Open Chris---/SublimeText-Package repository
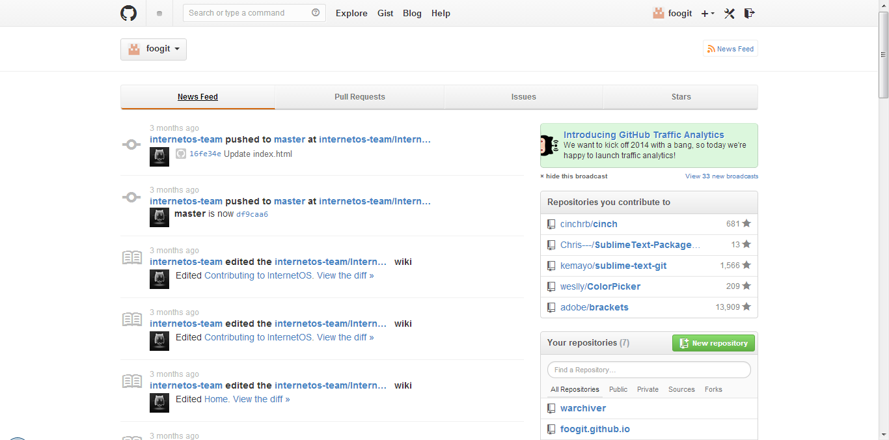Viewport: 889px width, 440px height. [x=631, y=245]
